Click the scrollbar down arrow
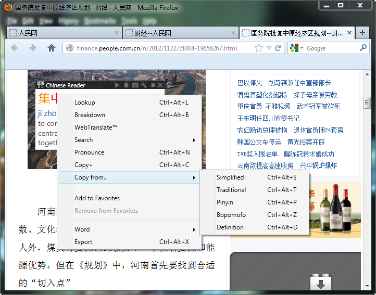Image resolution: width=376 pixels, height=295 pixels. [x=367, y=286]
